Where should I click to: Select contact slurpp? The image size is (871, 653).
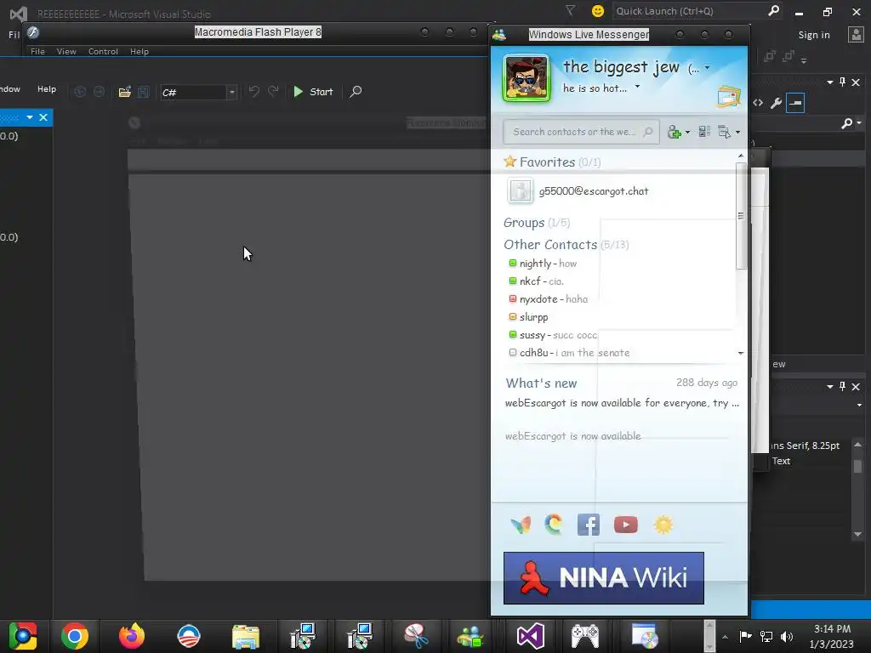(528, 317)
